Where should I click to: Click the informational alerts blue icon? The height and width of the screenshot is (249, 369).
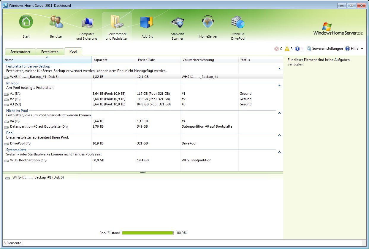point(297,49)
